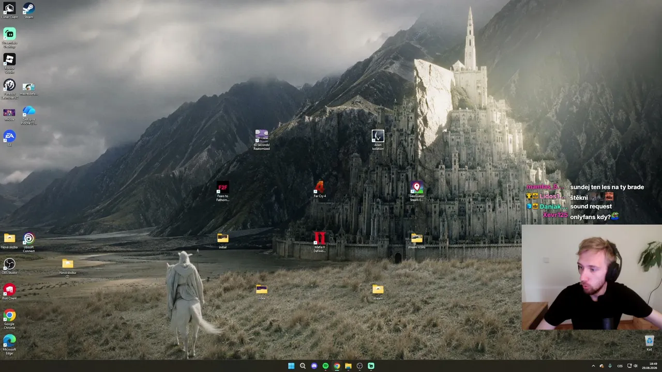Viewport: 662px width, 372px height.
Task: Select the first "Nová složka" folder
Action: pyautogui.click(x=9, y=240)
